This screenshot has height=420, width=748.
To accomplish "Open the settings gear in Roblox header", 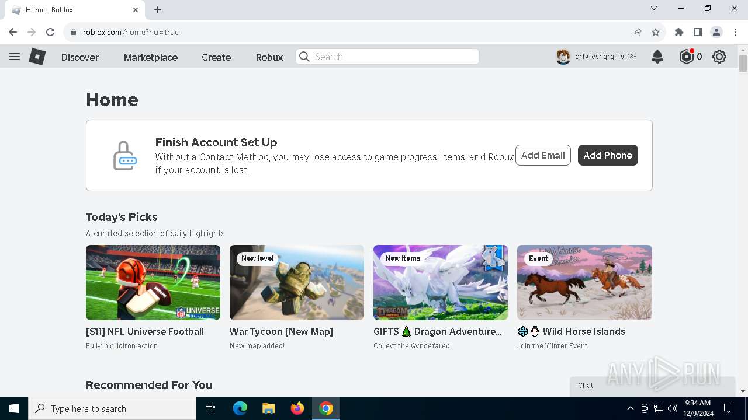I will [x=719, y=57].
